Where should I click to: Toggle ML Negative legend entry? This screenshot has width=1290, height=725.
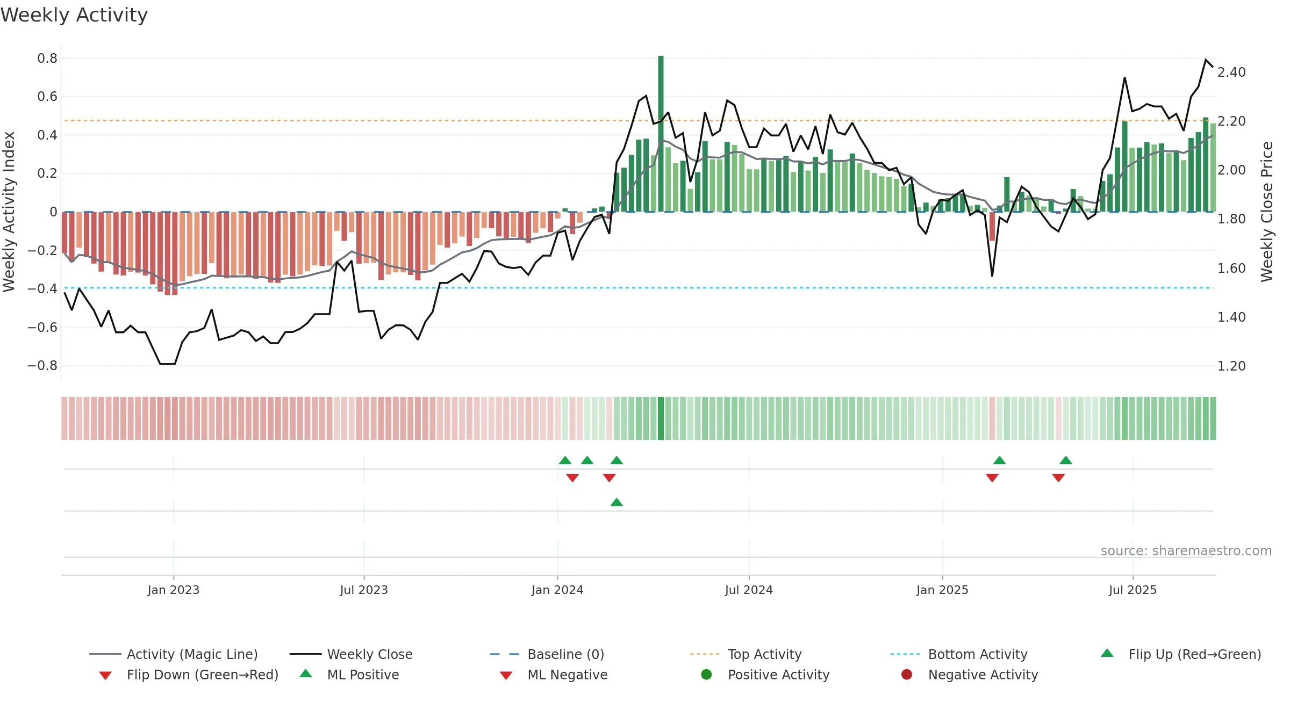click(x=554, y=675)
